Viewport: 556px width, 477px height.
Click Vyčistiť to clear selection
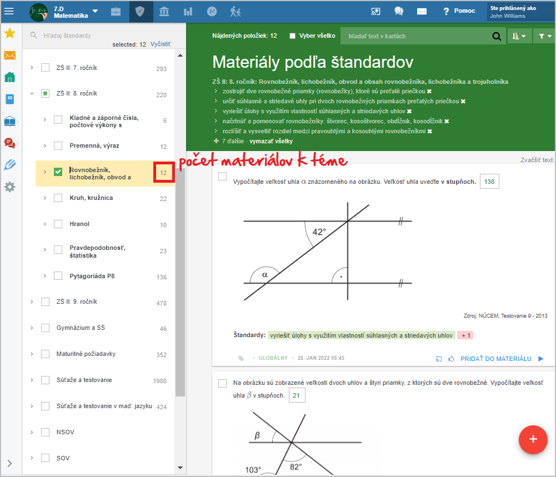[x=161, y=44]
